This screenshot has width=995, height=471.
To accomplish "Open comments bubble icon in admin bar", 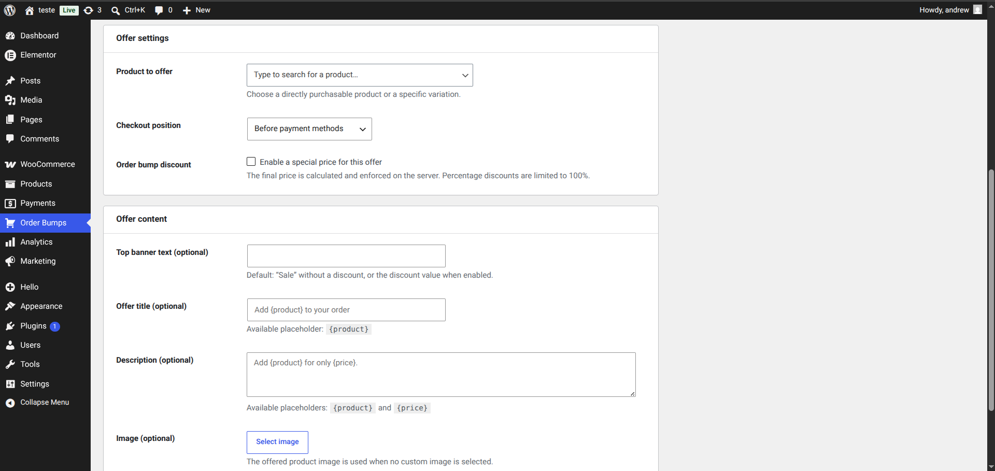I will tap(159, 10).
